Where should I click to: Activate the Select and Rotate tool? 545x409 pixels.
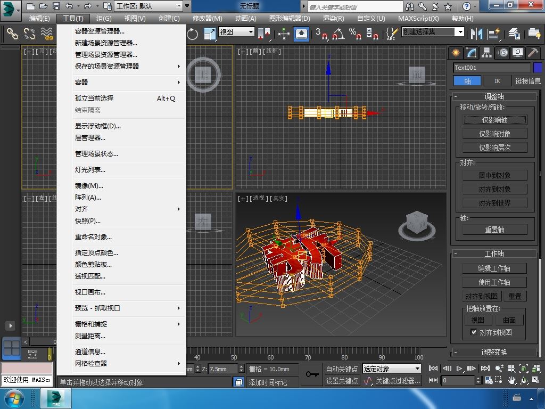(192, 34)
